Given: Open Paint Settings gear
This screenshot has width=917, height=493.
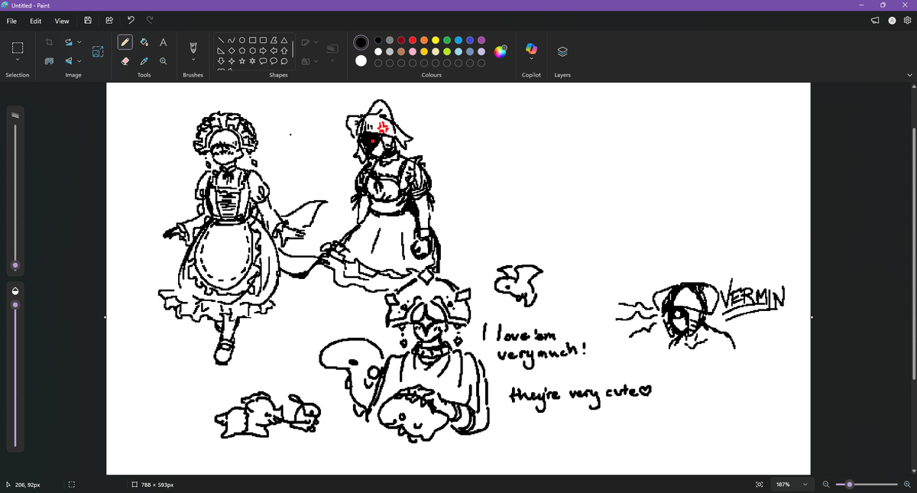Looking at the screenshot, I should pos(907,21).
